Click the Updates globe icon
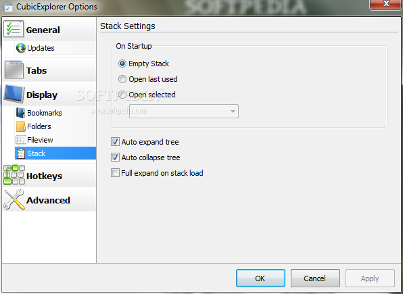 20,48
